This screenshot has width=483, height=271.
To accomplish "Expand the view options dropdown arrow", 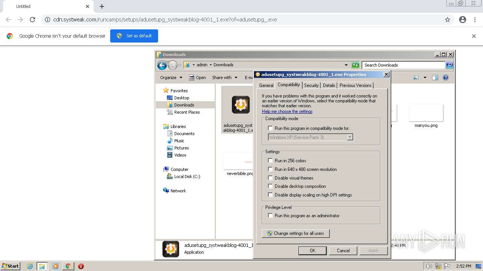I will pyautogui.click(x=425, y=78).
